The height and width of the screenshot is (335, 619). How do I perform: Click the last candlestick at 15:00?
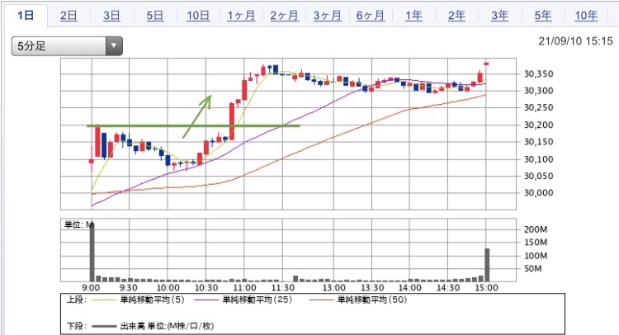(486, 64)
